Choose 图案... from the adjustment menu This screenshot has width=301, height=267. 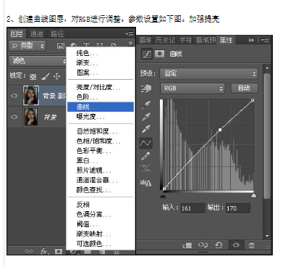(x=101, y=73)
